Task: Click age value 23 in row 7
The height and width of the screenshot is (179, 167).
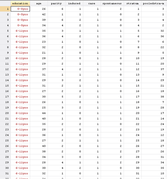Action: click(39, 42)
